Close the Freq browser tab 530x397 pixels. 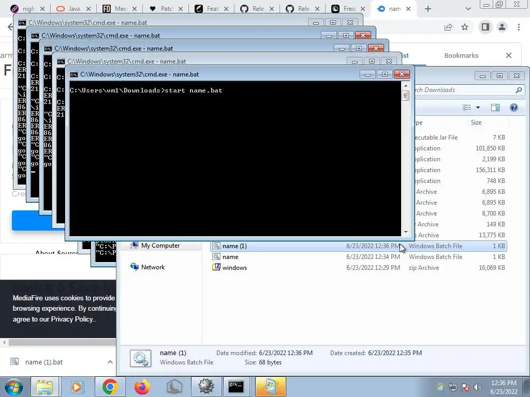tap(363, 9)
